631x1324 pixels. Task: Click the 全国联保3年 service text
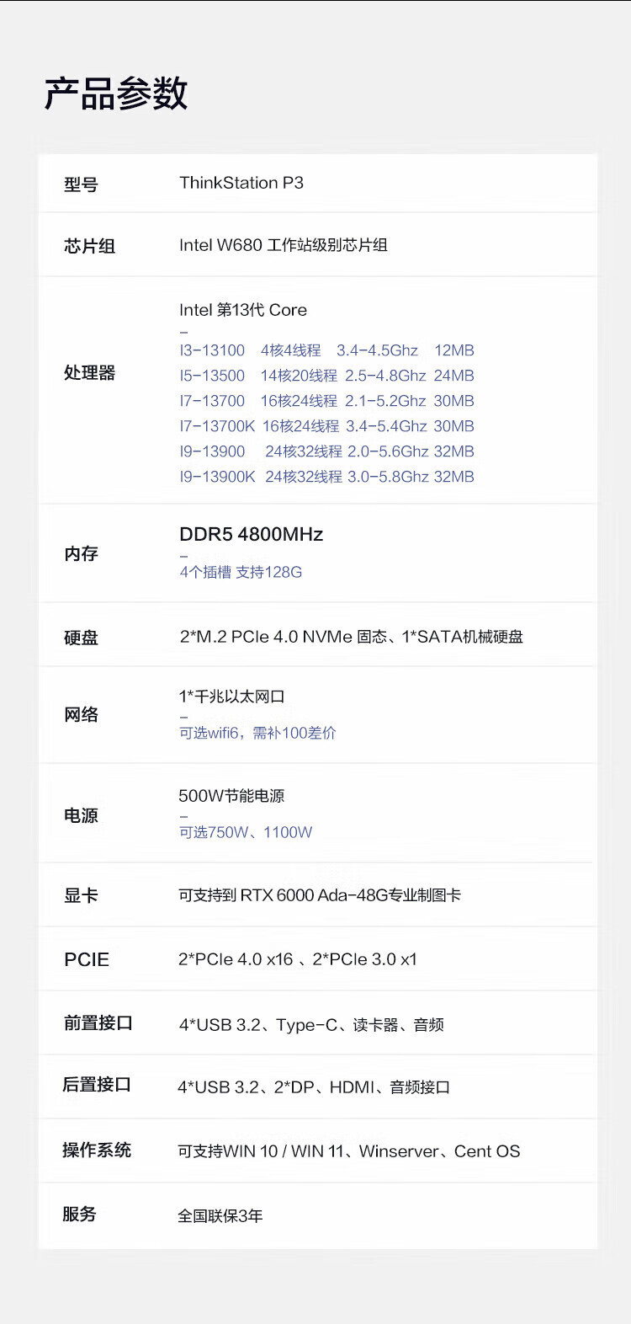click(220, 1216)
